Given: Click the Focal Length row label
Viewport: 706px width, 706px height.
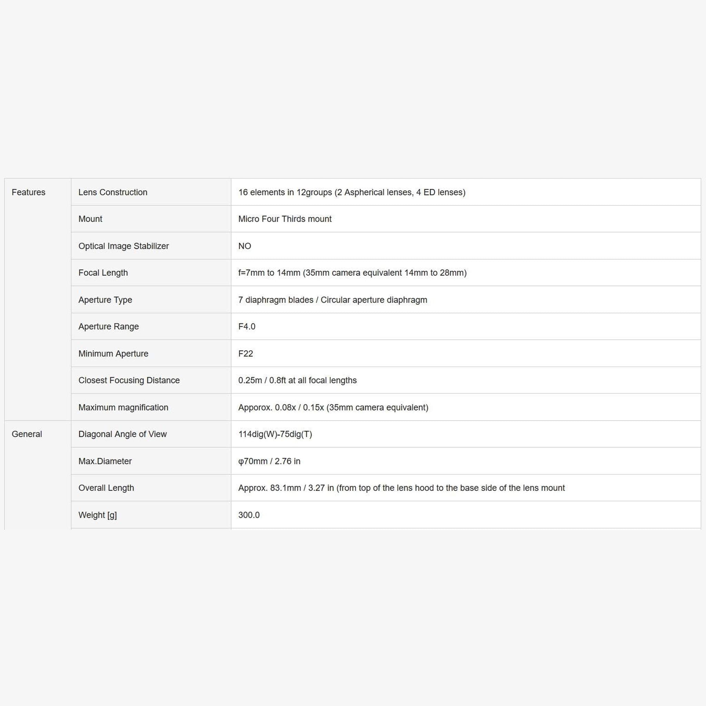Looking at the screenshot, I should [x=103, y=273].
